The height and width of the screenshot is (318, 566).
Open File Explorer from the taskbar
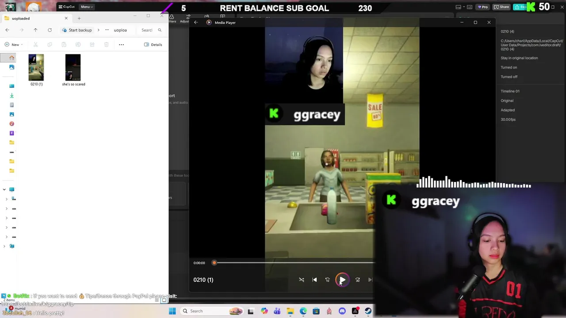coord(290,311)
